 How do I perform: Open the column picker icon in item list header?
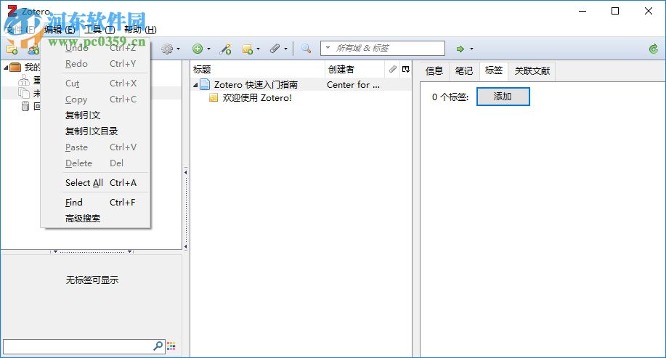[x=406, y=69]
